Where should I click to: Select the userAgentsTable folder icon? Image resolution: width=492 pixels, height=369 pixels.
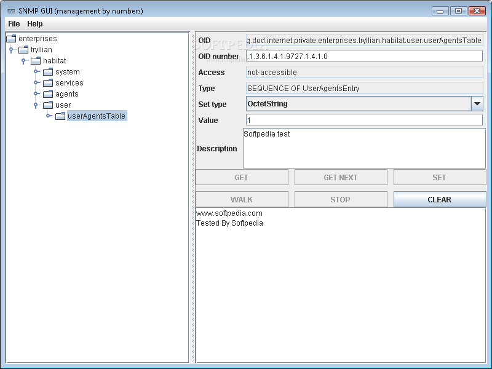[x=60, y=116]
